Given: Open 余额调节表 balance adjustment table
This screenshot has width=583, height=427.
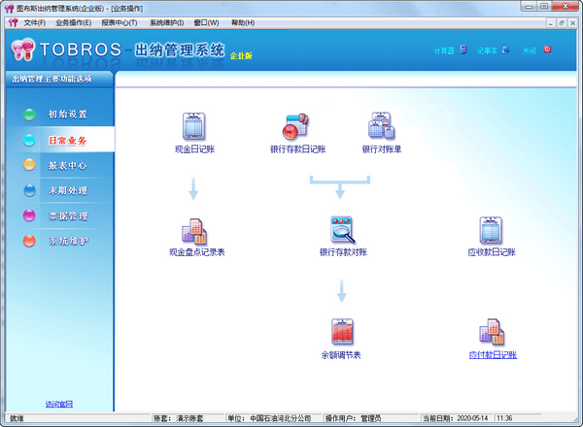Looking at the screenshot, I should pos(342,333).
